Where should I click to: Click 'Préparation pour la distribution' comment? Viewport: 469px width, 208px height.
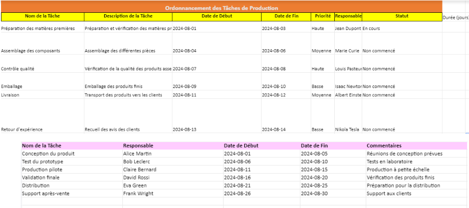click(416, 185)
